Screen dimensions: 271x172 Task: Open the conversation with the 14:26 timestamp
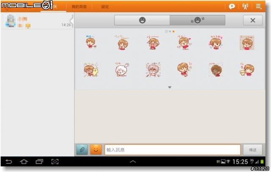(37, 21)
